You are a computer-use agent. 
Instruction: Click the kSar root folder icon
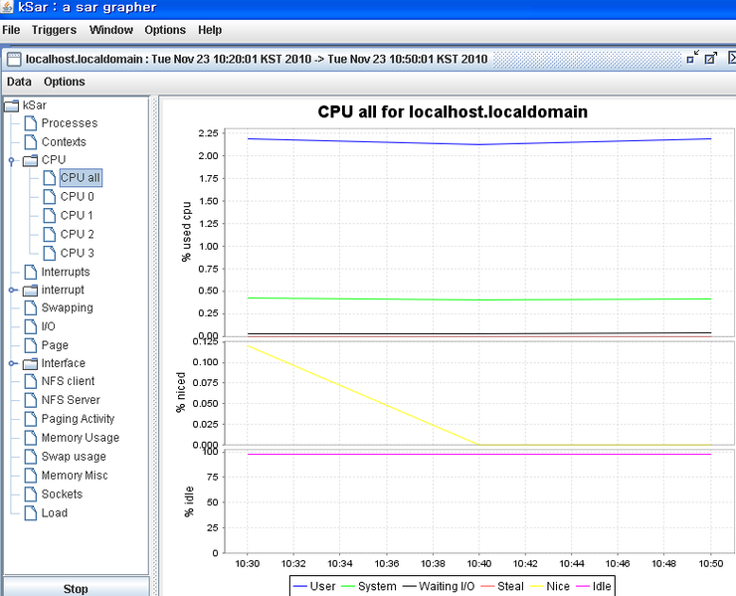[12, 105]
